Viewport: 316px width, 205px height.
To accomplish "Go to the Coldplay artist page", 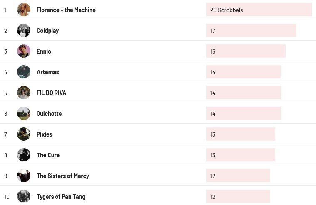I will tap(47, 31).
